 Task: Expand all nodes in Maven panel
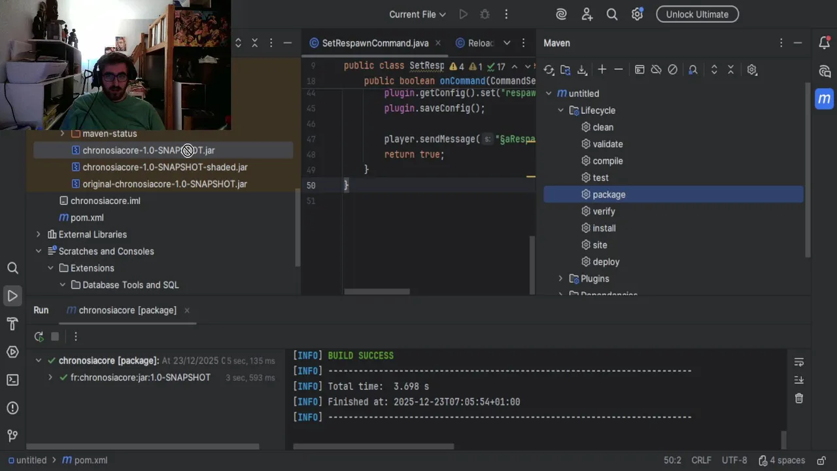coord(714,69)
